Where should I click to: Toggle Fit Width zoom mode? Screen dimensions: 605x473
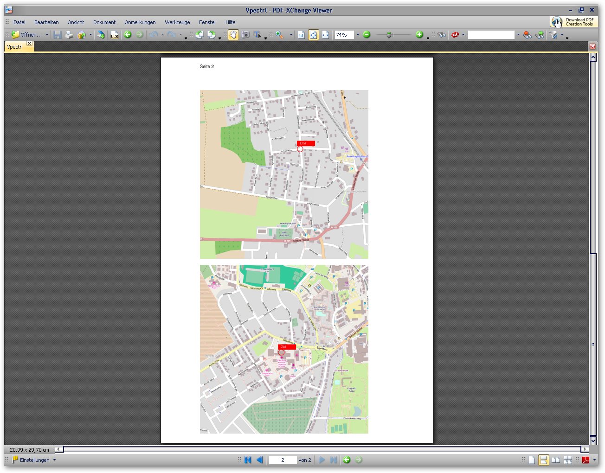[326, 35]
